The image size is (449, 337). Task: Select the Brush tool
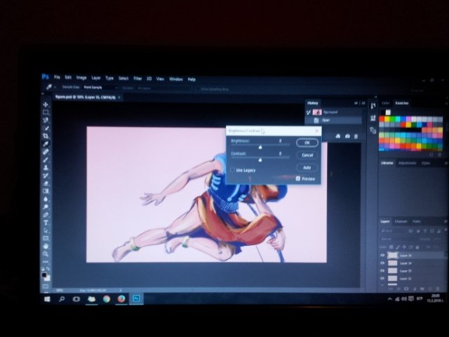click(46, 159)
